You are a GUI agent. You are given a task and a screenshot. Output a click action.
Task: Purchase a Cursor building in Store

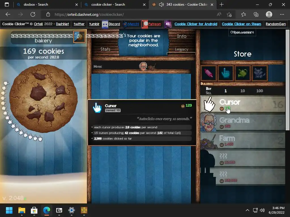(x=242, y=104)
